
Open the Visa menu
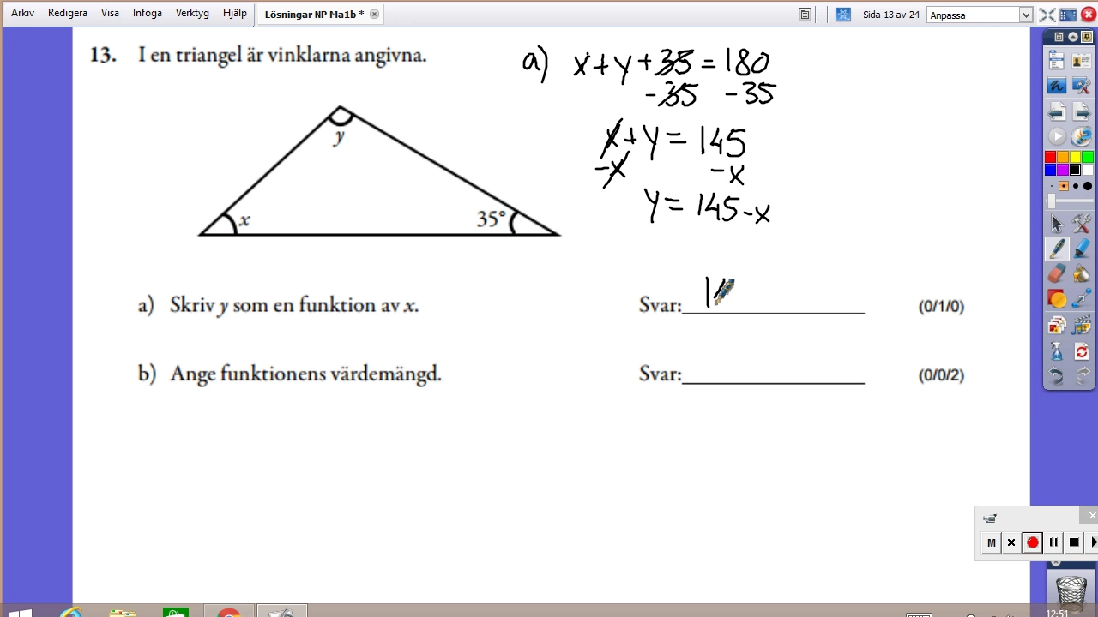click(x=110, y=13)
